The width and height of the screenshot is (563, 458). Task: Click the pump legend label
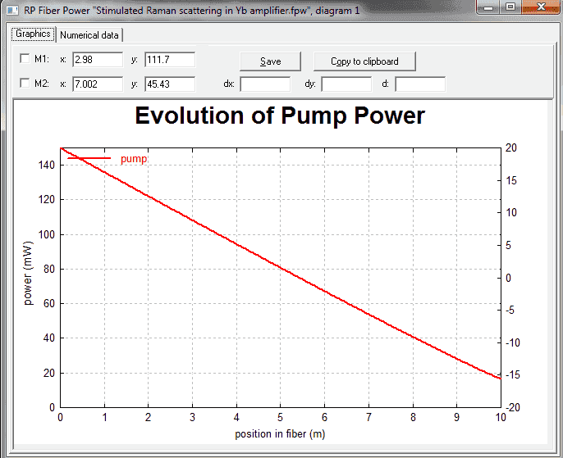pos(134,159)
